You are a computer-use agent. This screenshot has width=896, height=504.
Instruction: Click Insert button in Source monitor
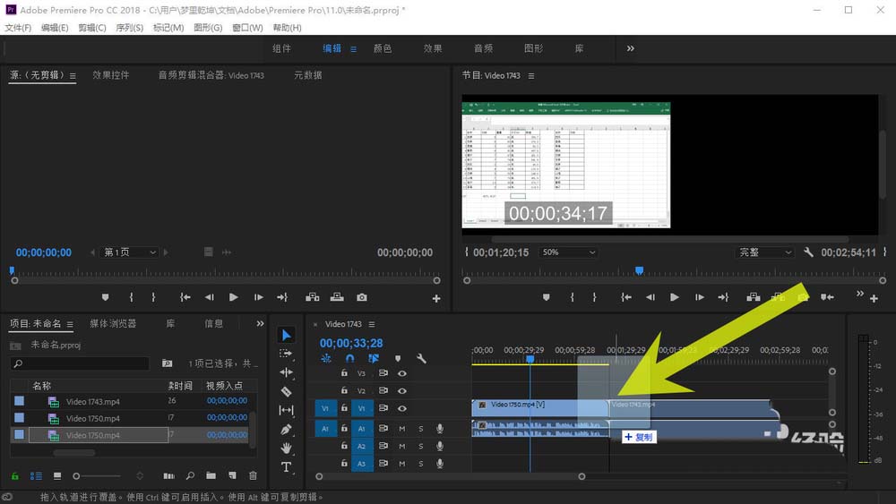[312, 297]
